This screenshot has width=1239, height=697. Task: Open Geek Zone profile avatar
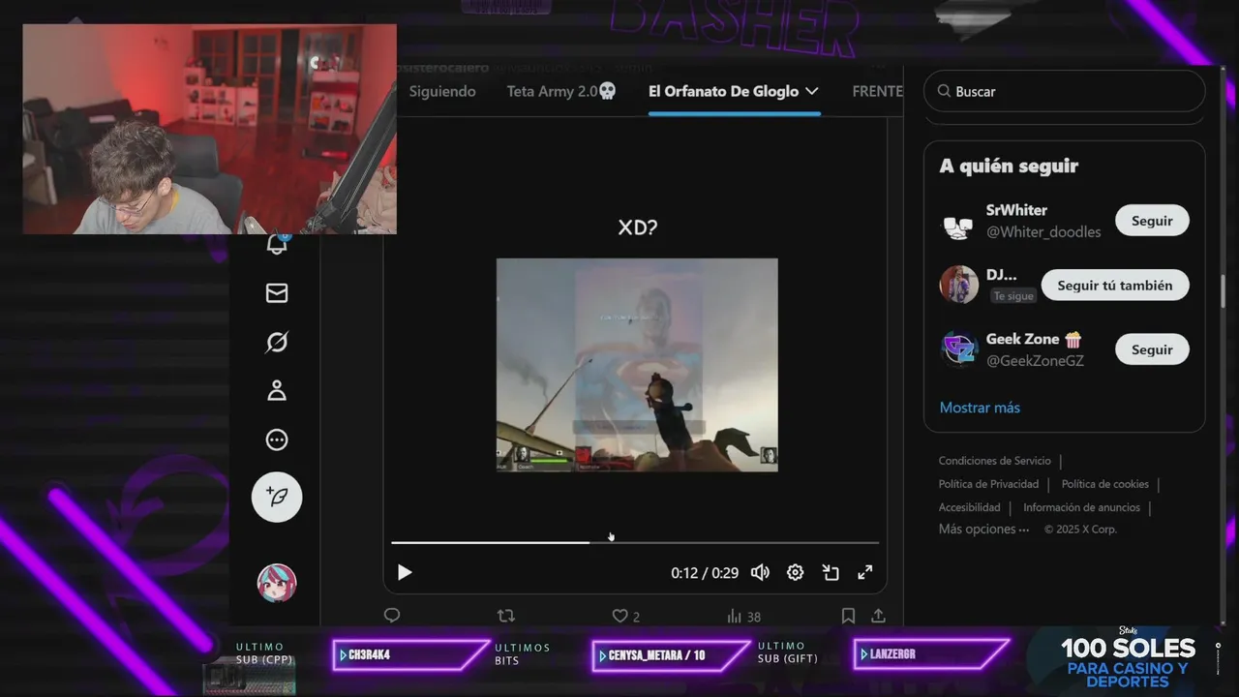959,349
